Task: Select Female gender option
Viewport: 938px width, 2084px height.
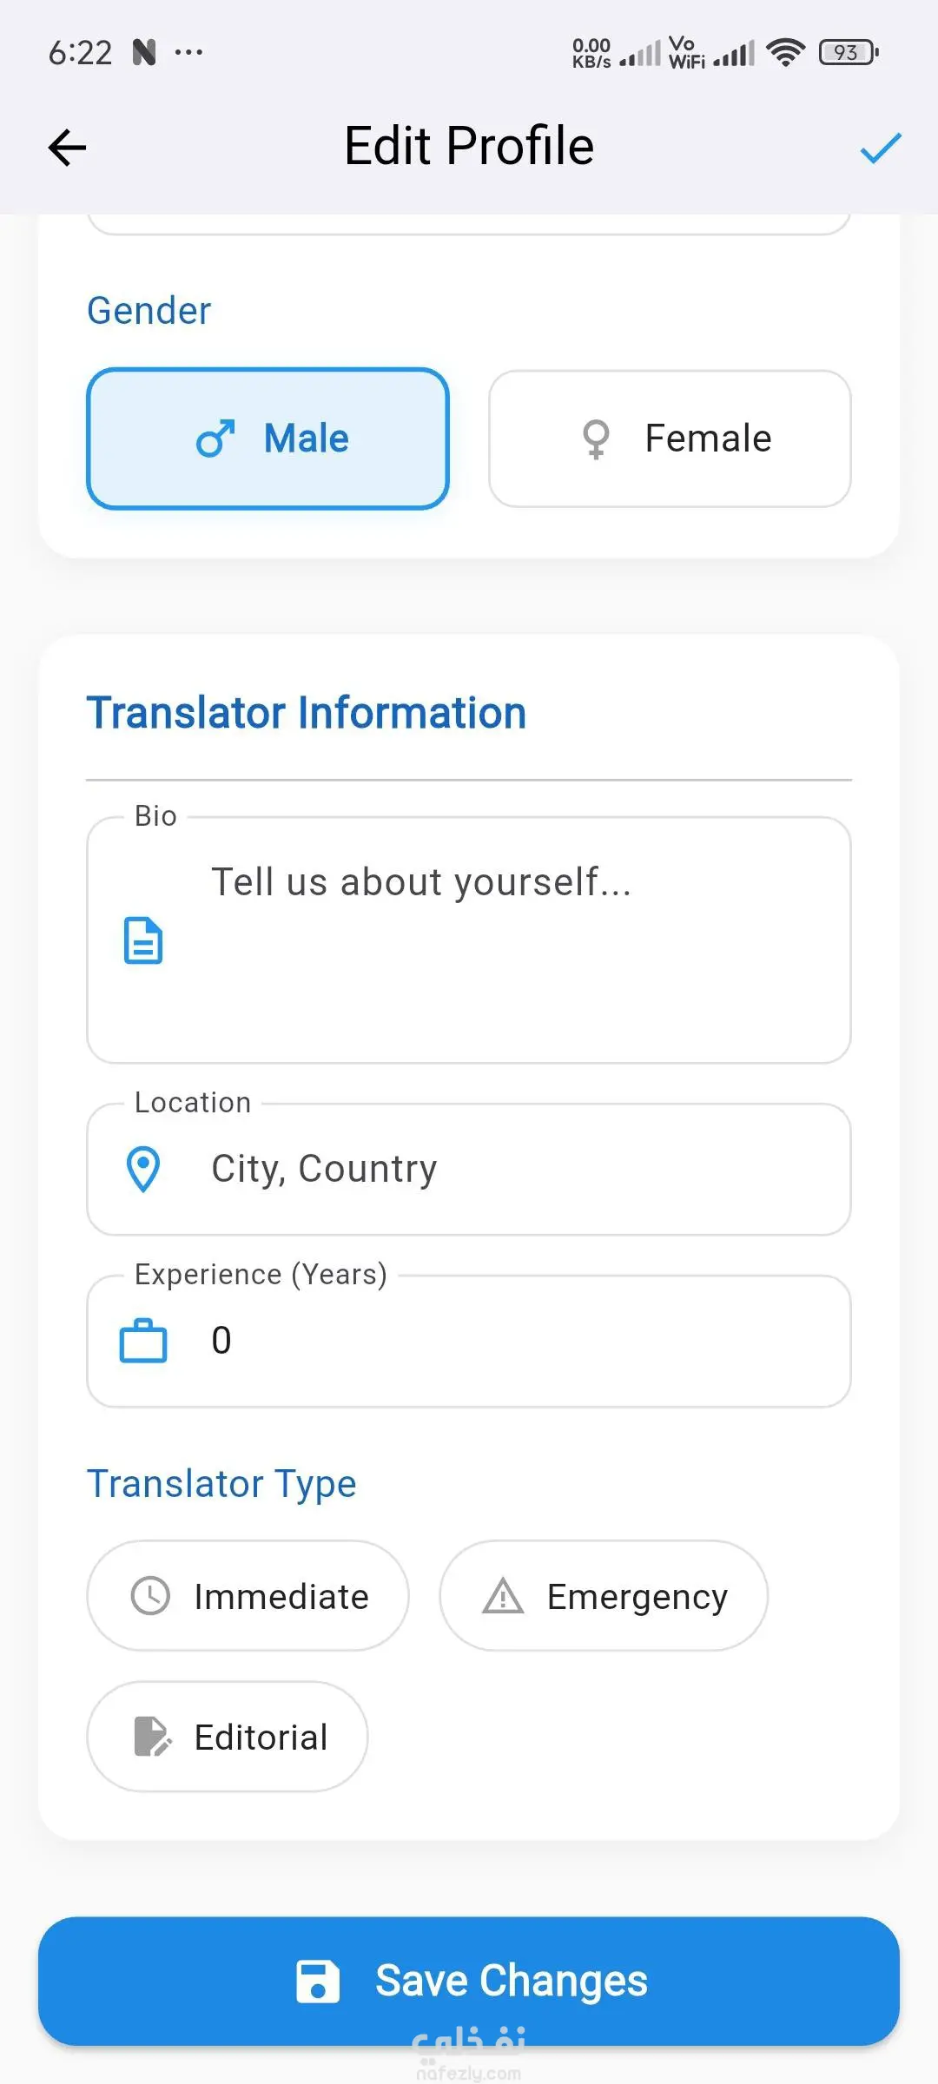Action: point(670,439)
